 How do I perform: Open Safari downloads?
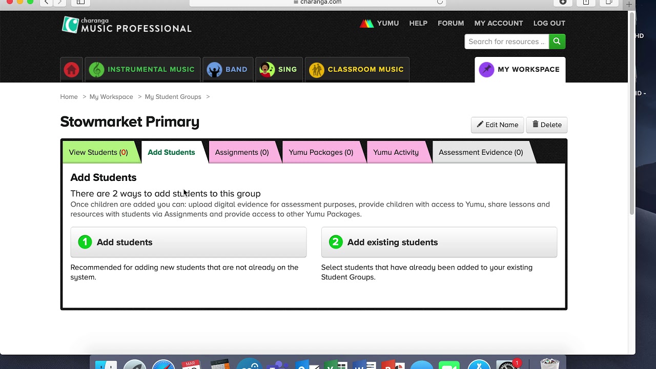[563, 2]
